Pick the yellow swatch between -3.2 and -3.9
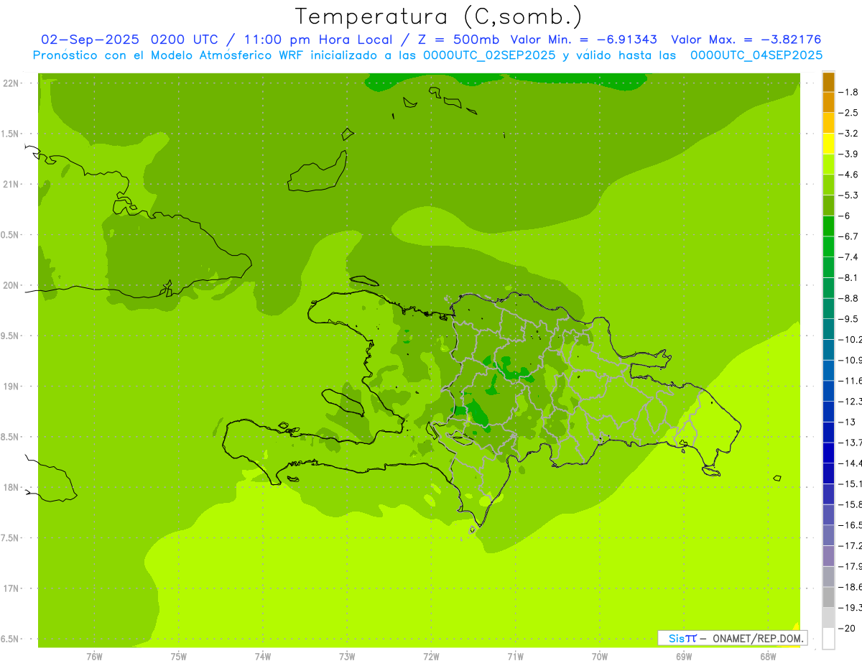This screenshot has width=862, height=666. click(828, 144)
